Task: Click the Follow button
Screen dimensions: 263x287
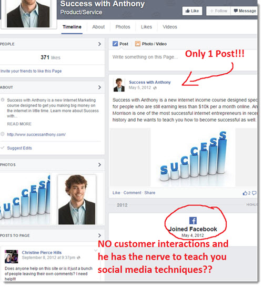Action: pos(218,11)
